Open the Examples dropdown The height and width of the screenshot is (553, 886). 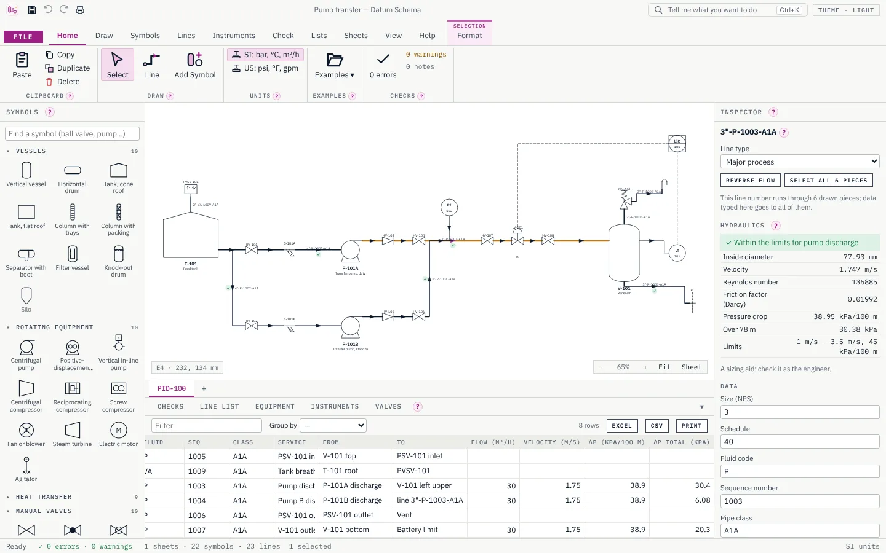coord(335,65)
